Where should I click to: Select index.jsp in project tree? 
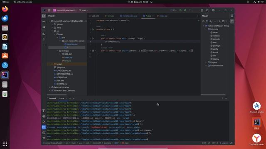point(67,58)
